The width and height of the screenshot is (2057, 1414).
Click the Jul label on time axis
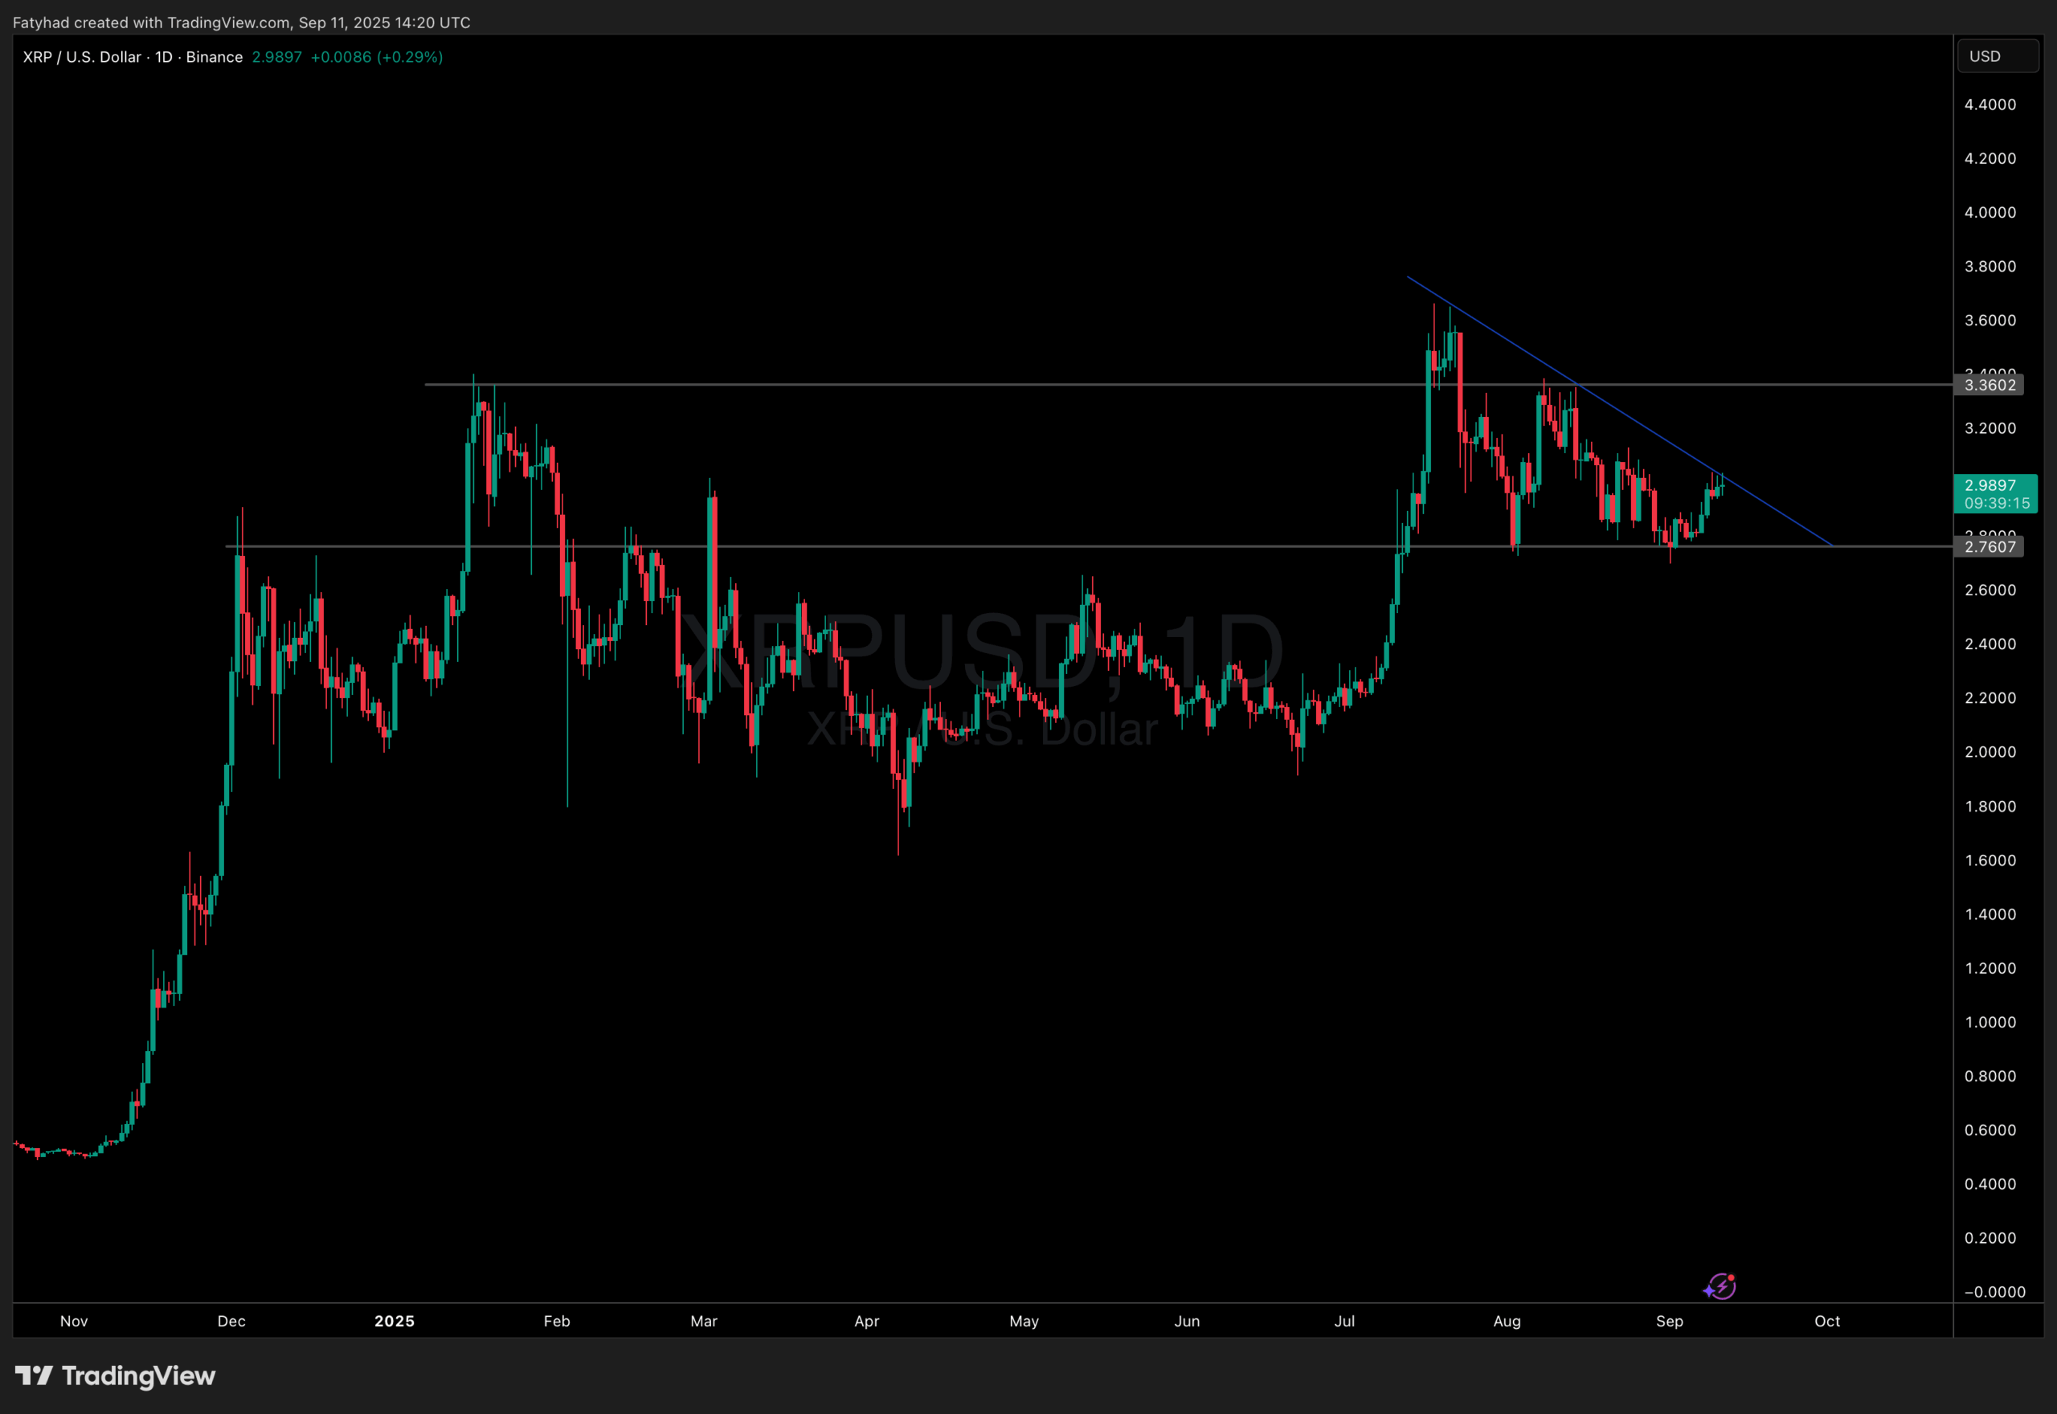coord(1345,1321)
